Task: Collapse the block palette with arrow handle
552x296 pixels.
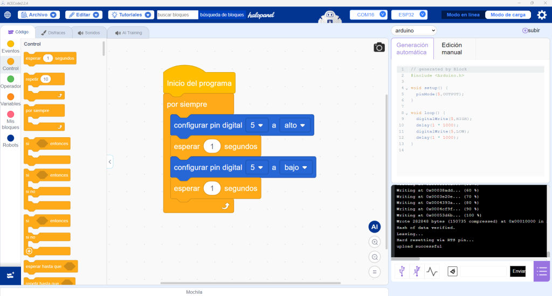Action: pos(110,161)
